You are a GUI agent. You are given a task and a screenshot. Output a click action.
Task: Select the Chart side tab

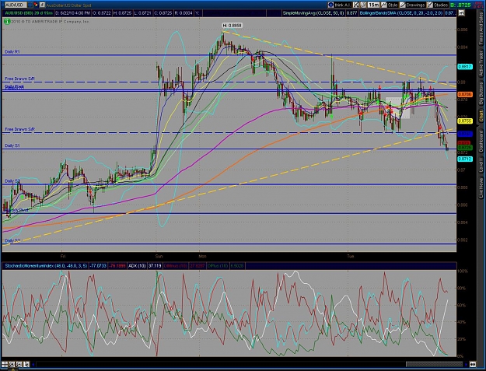tap(481, 116)
